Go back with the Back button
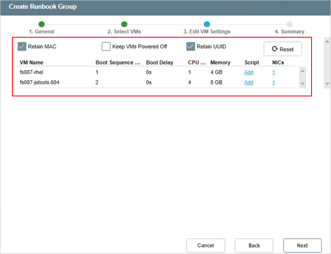 point(254,245)
